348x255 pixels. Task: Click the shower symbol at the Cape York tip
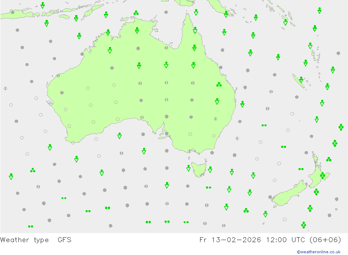click(196, 12)
